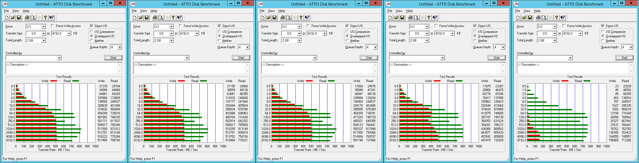Select Neither radio in second ATTO window
This screenshot has height=163, width=639.
click(x=220, y=40)
